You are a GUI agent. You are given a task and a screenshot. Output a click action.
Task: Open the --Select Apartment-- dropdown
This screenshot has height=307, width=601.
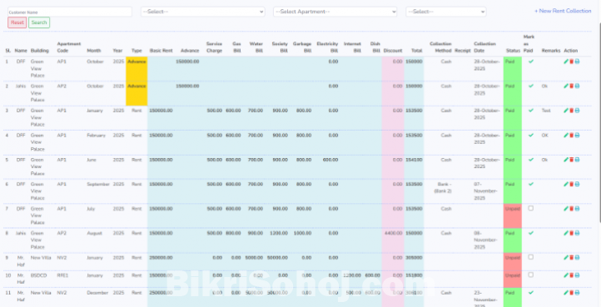click(x=335, y=12)
